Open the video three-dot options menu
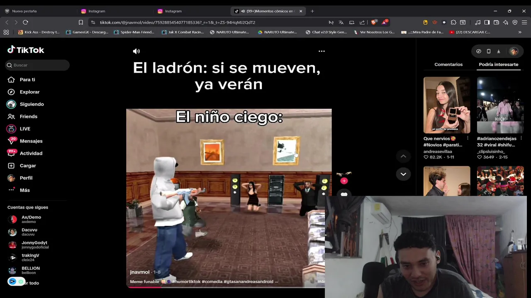 (322, 51)
